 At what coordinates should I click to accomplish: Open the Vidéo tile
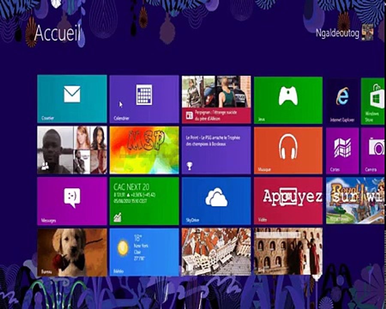click(288, 201)
